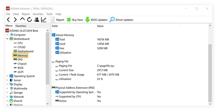Image resolution: width=217 pixels, height=111 pixels.
Task: Select the Total 19254 MB row
Action: (x=82, y=39)
